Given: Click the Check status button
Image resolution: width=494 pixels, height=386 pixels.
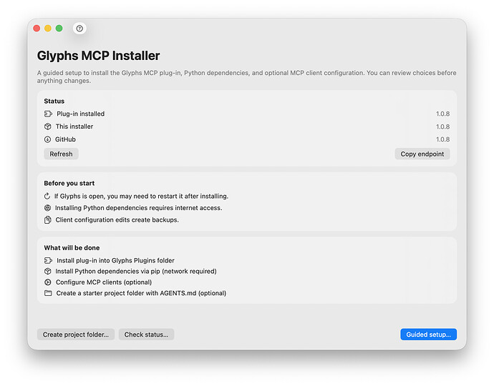Looking at the screenshot, I should point(147,335).
